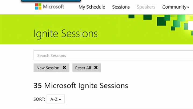This screenshot has height=109, width=193.
Task: Click the New Session filter chip label
Action: click(x=48, y=68)
